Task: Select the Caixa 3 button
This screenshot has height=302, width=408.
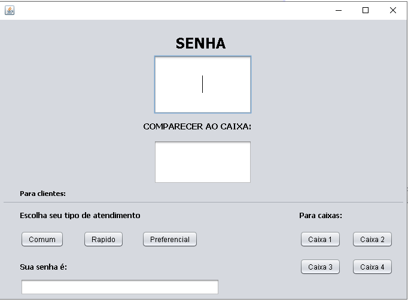Action: (x=320, y=267)
